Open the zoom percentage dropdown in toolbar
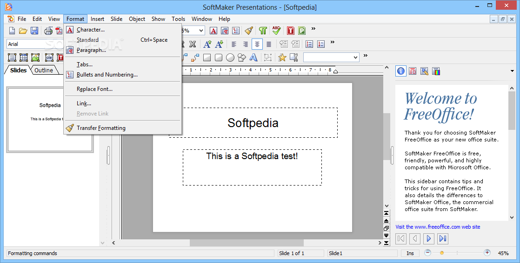This screenshot has height=263, width=520. click(201, 31)
